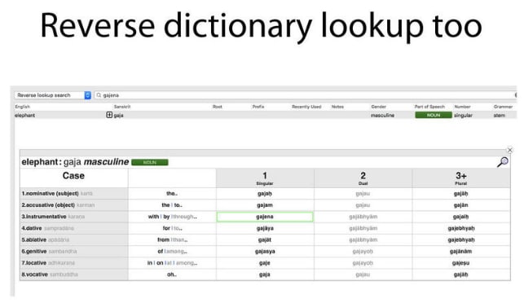Click the 'with | by' meaning cell
The width and height of the screenshot is (524, 303).
(172, 217)
